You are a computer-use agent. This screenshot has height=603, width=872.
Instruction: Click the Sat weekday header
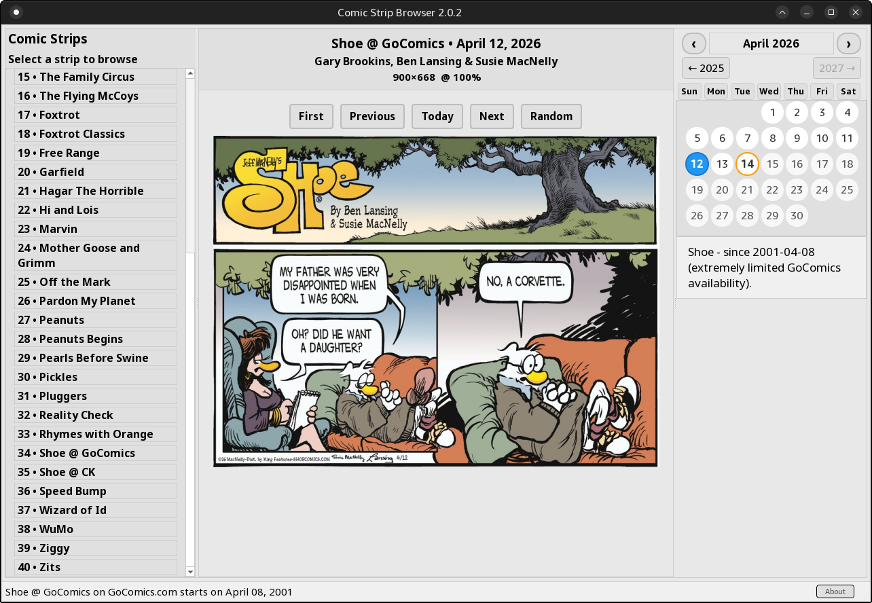point(848,91)
